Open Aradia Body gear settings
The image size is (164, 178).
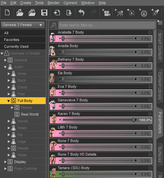click(x=150, y=46)
